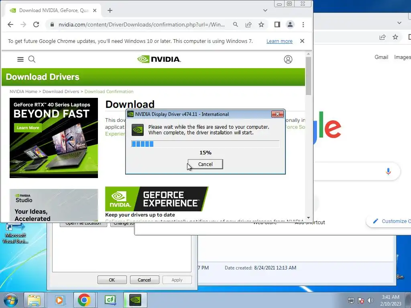Image resolution: width=411 pixels, height=308 pixels.
Task: Open NVIDIA account user icon
Action: pyautogui.click(x=288, y=59)
